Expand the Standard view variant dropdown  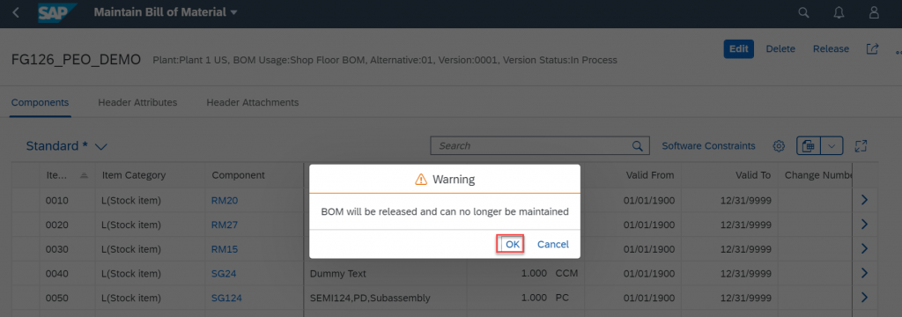(101, 147)
